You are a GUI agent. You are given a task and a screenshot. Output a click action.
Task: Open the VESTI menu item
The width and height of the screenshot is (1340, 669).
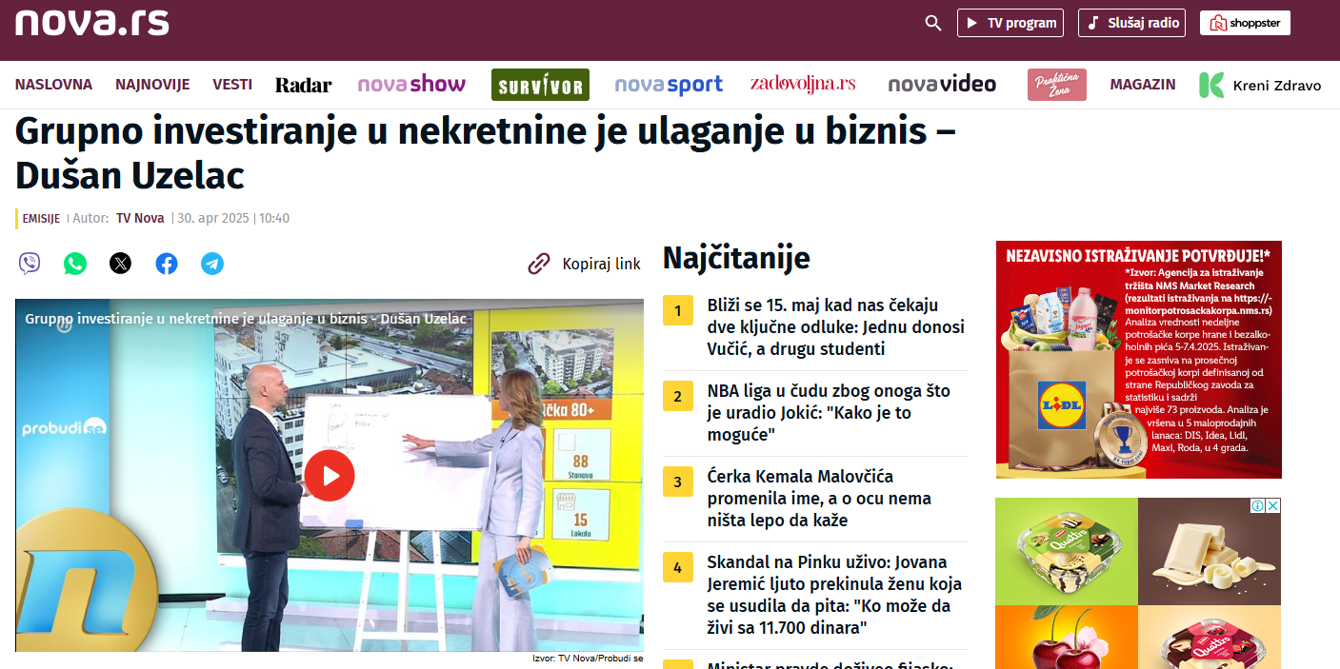click(x=232, y=85)
